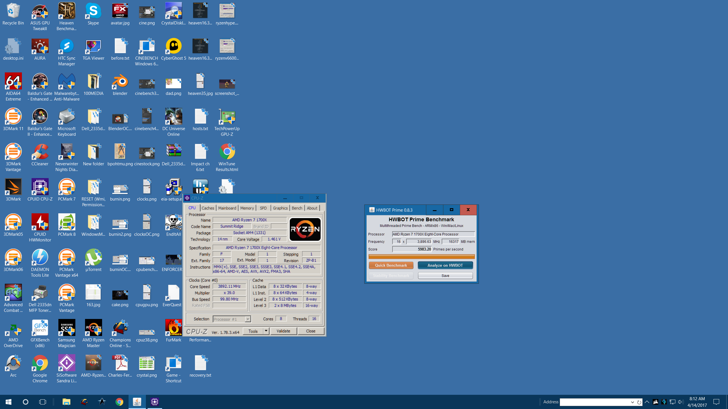Image resolution: width=728 pixels, height=409 pixels.
Task: Open the Action Center notifications
Action: pyautogui.click(x=716, y=402)
